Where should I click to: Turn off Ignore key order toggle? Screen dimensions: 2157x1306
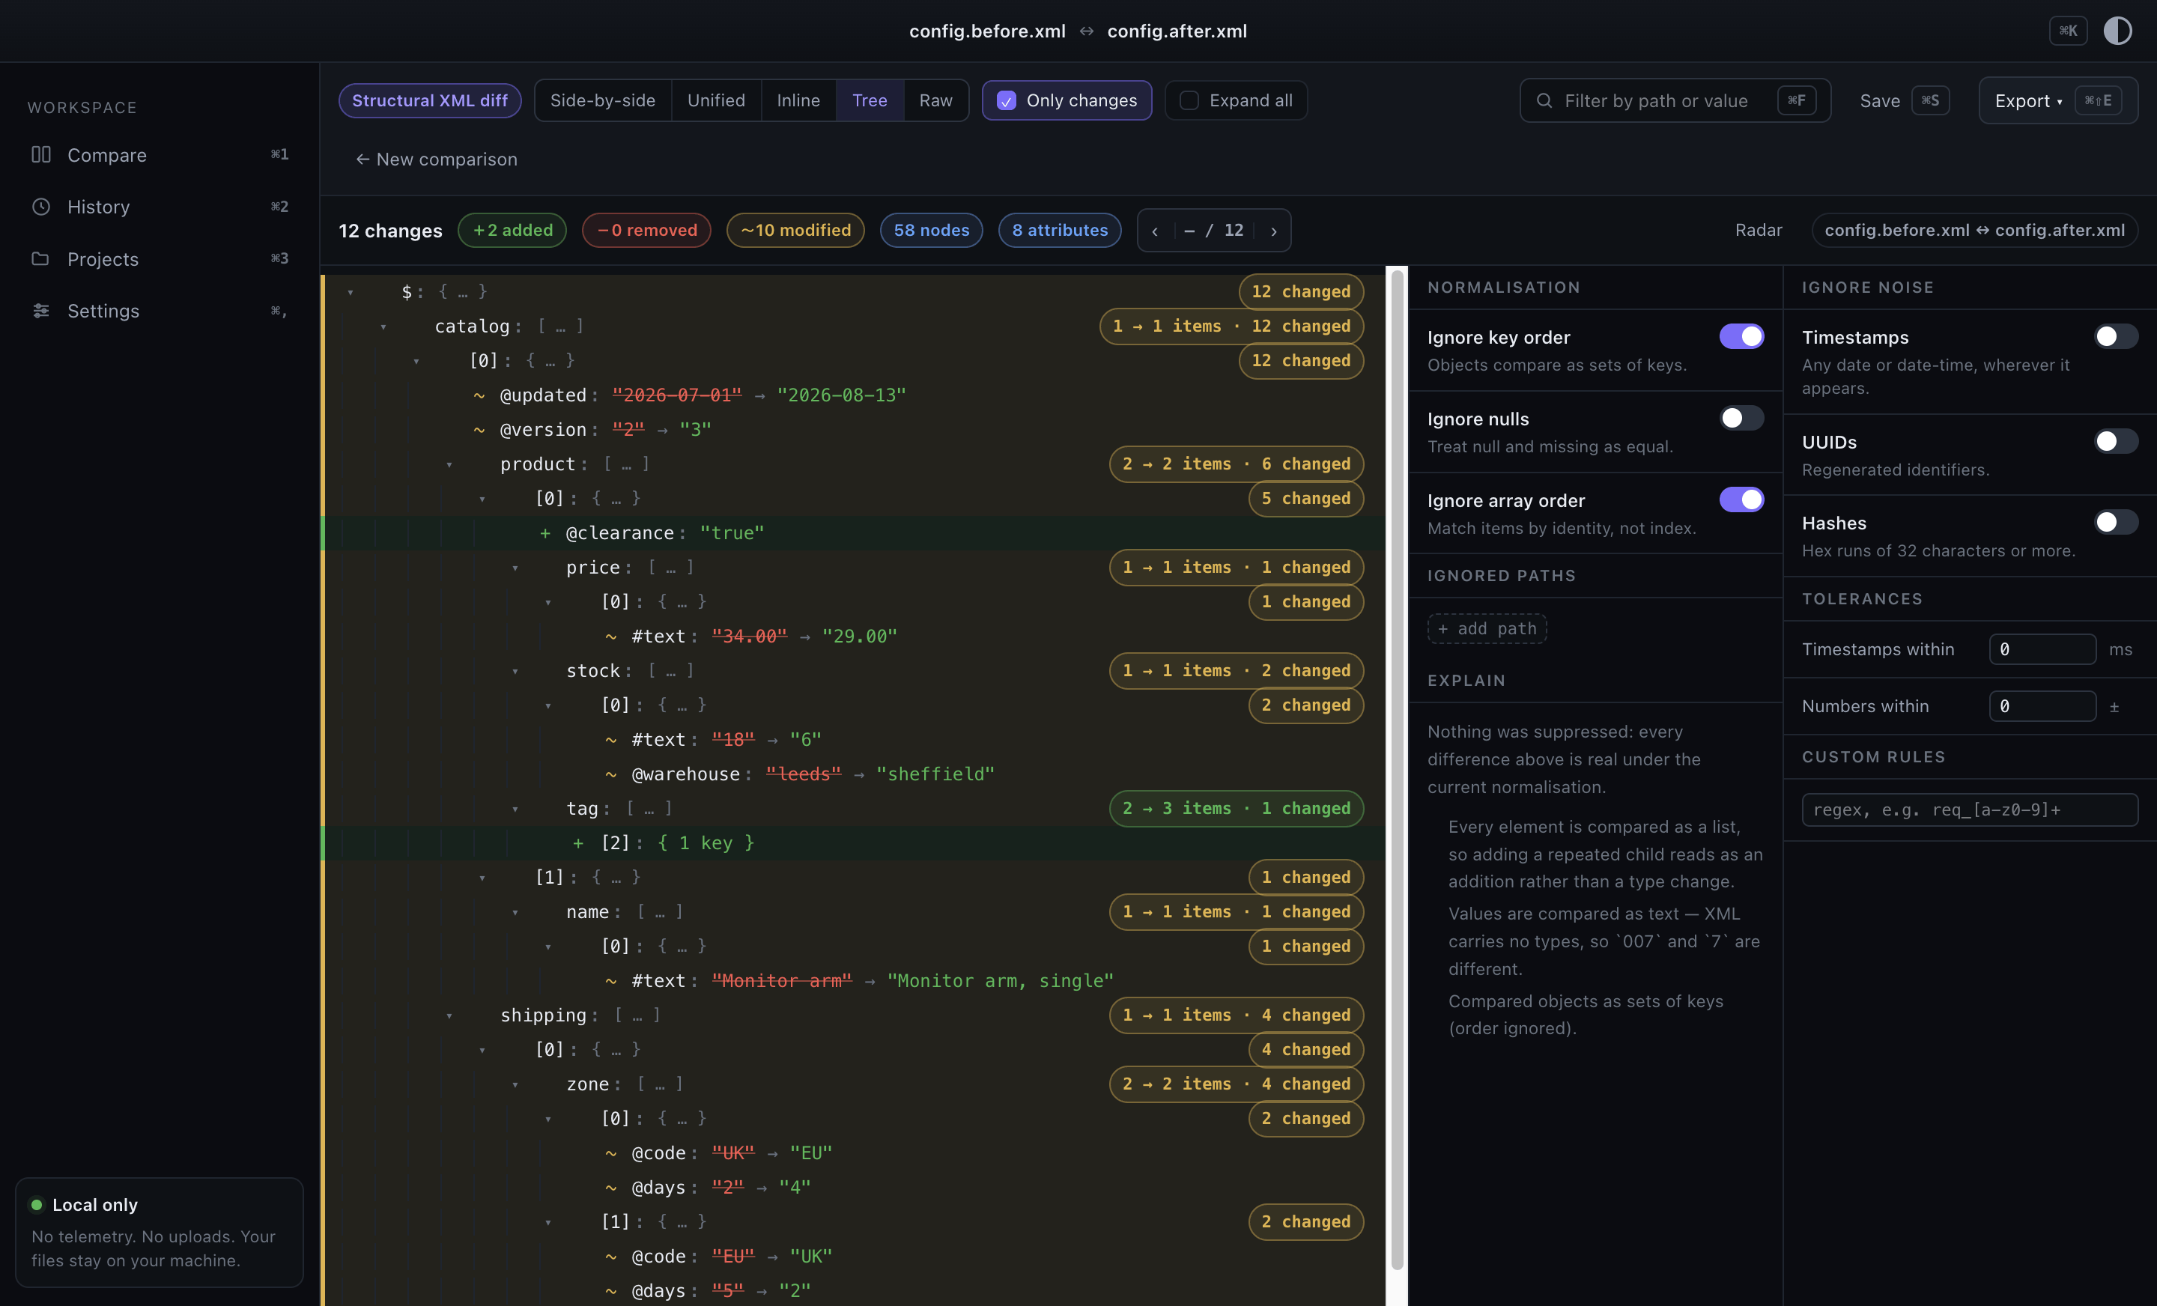(1741, 337)
